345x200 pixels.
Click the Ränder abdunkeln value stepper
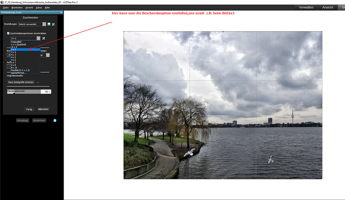point(50,91)
